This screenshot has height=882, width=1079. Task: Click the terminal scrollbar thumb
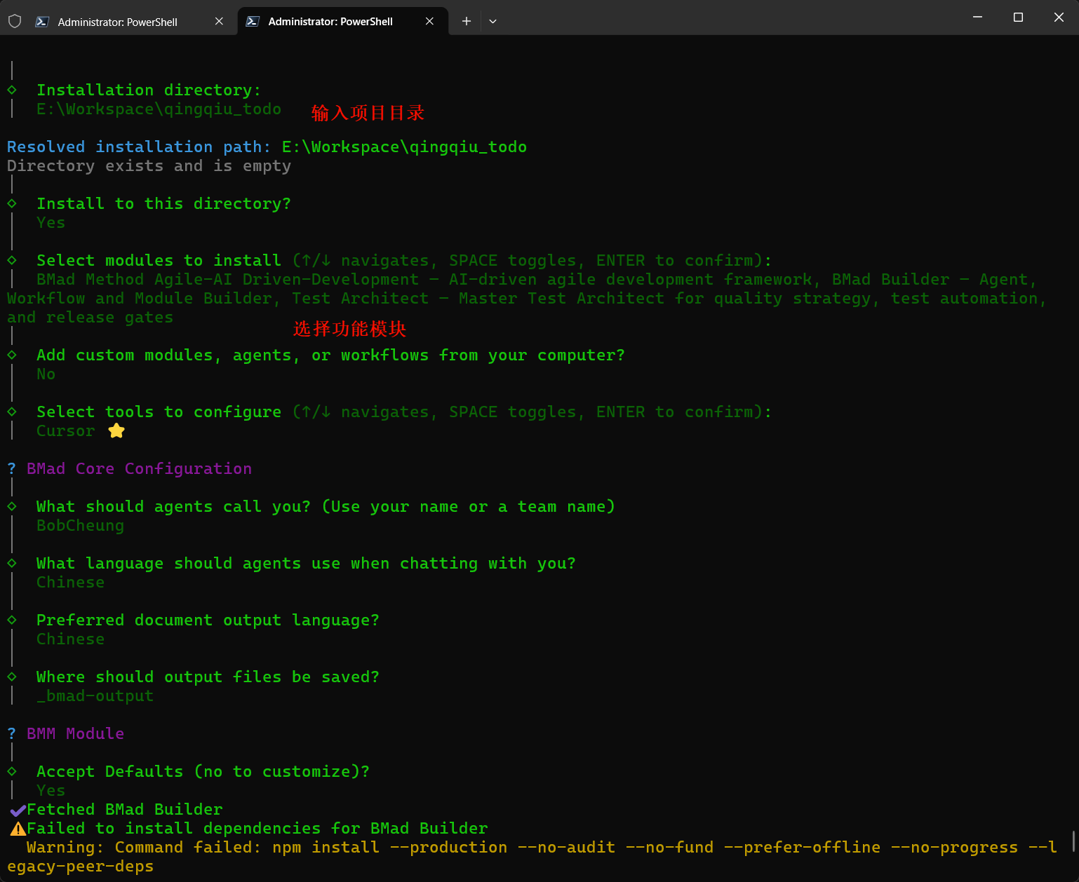pos(1073,841)
